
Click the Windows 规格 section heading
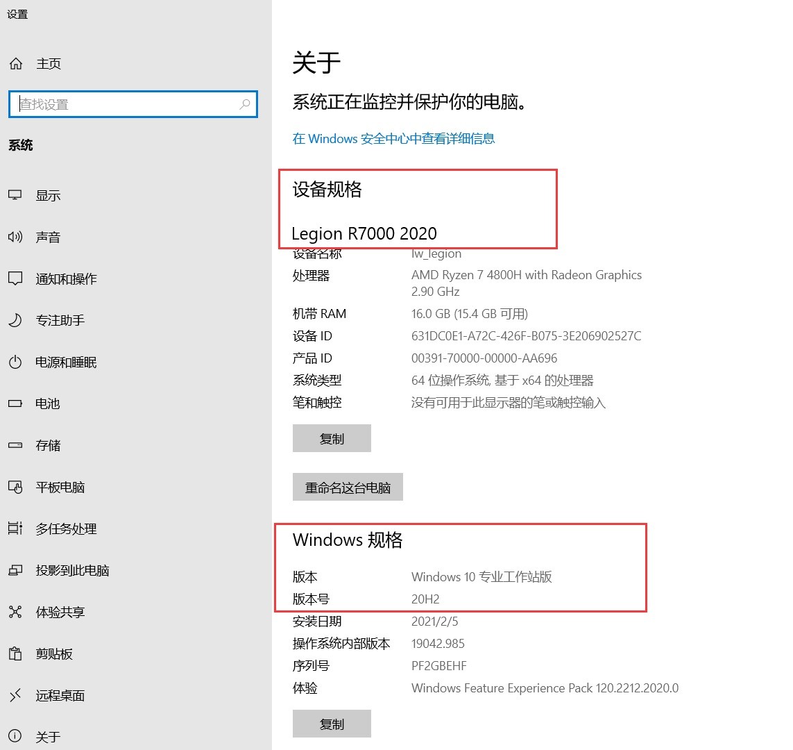348,540
